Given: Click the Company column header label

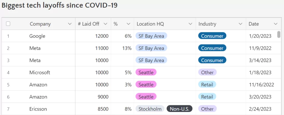Looking at the screenshot, I should (x=40, y=24).
